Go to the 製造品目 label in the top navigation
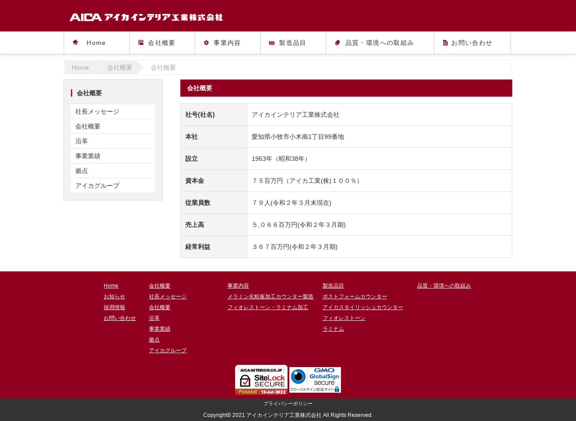The height and width of the screenshot is (421, 576). 292,43
